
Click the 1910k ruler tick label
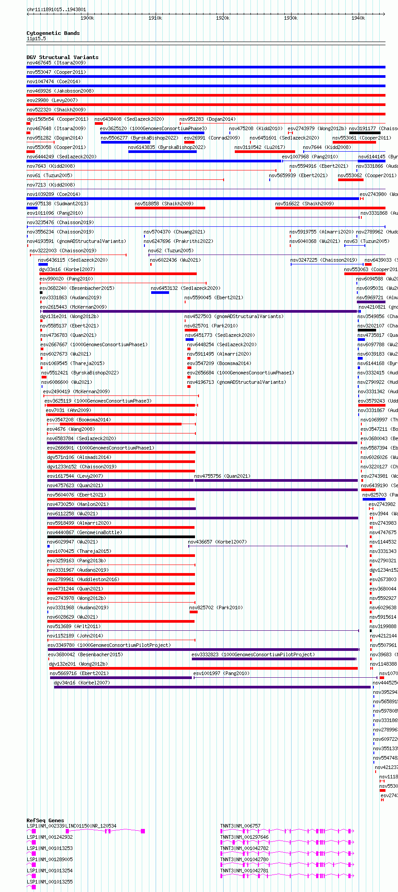(155, 18)
